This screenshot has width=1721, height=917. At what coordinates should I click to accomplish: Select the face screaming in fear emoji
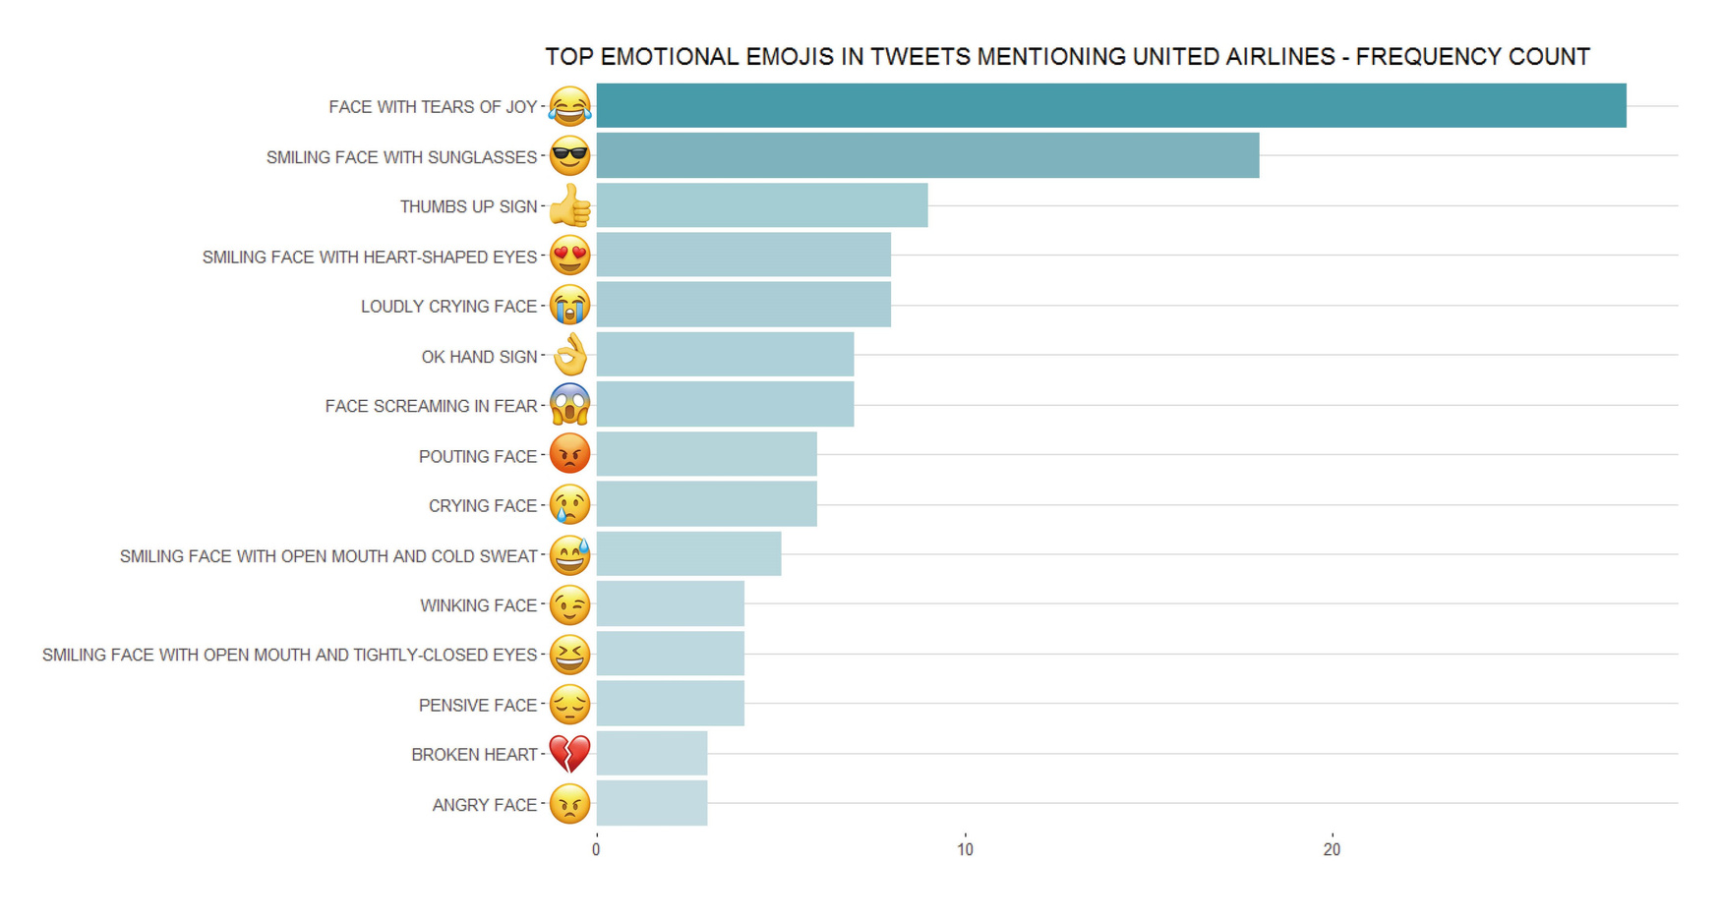pos(569,405)
